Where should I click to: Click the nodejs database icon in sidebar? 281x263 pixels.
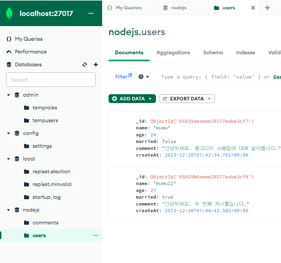tap(17, 210)
